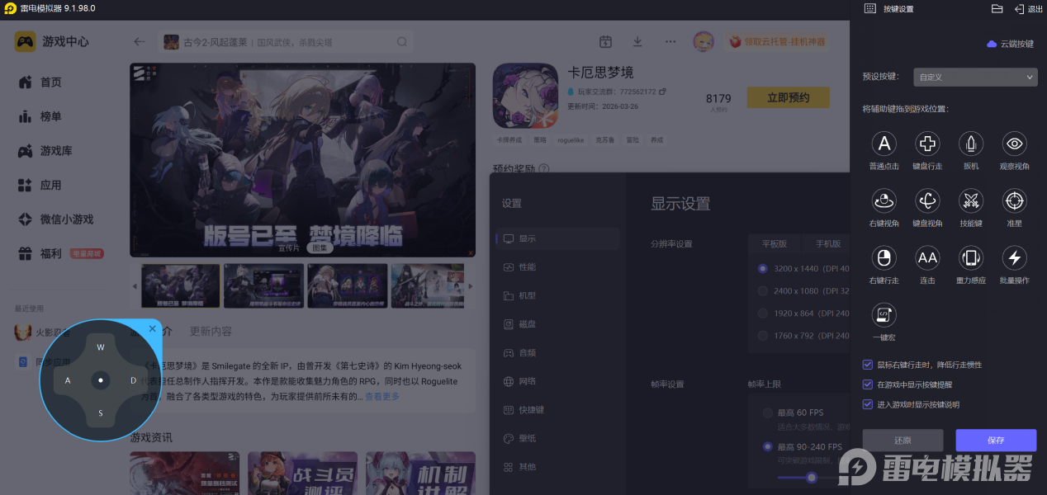Viewport: 1047px width, 495px height.
Task: Click the FPS limit slider handle
Action: pos(812,477)
